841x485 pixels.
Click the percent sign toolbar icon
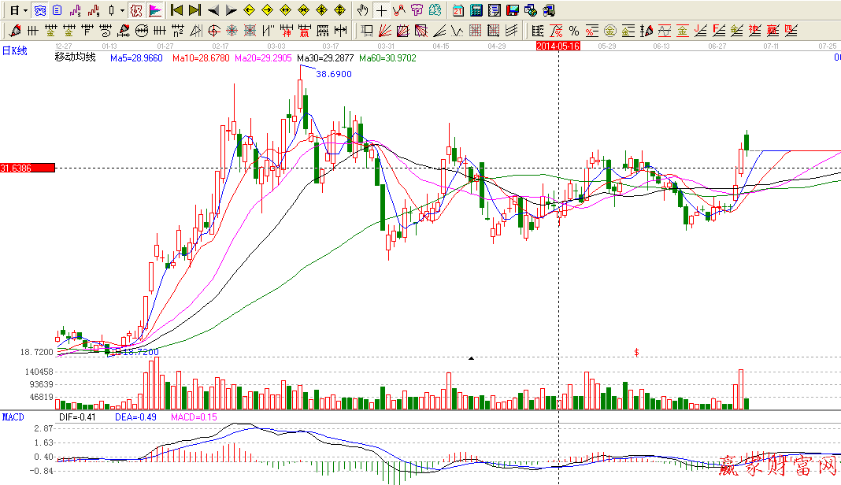tap(574, 31)
